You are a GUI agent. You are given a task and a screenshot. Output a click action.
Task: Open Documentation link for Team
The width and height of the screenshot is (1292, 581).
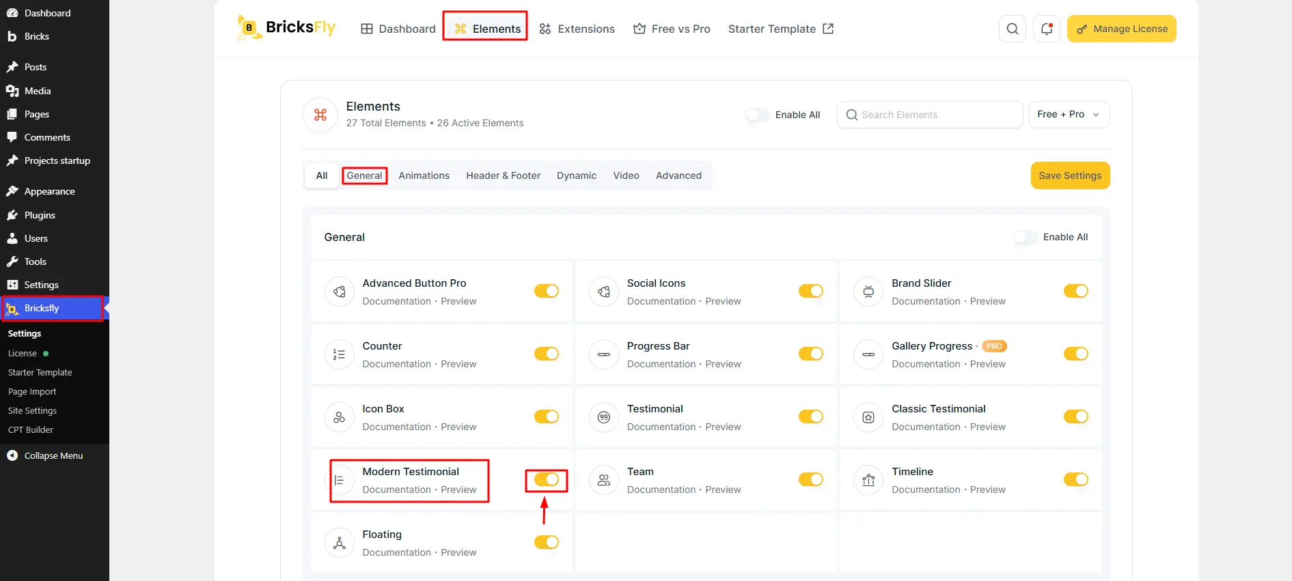pos(661,490)
